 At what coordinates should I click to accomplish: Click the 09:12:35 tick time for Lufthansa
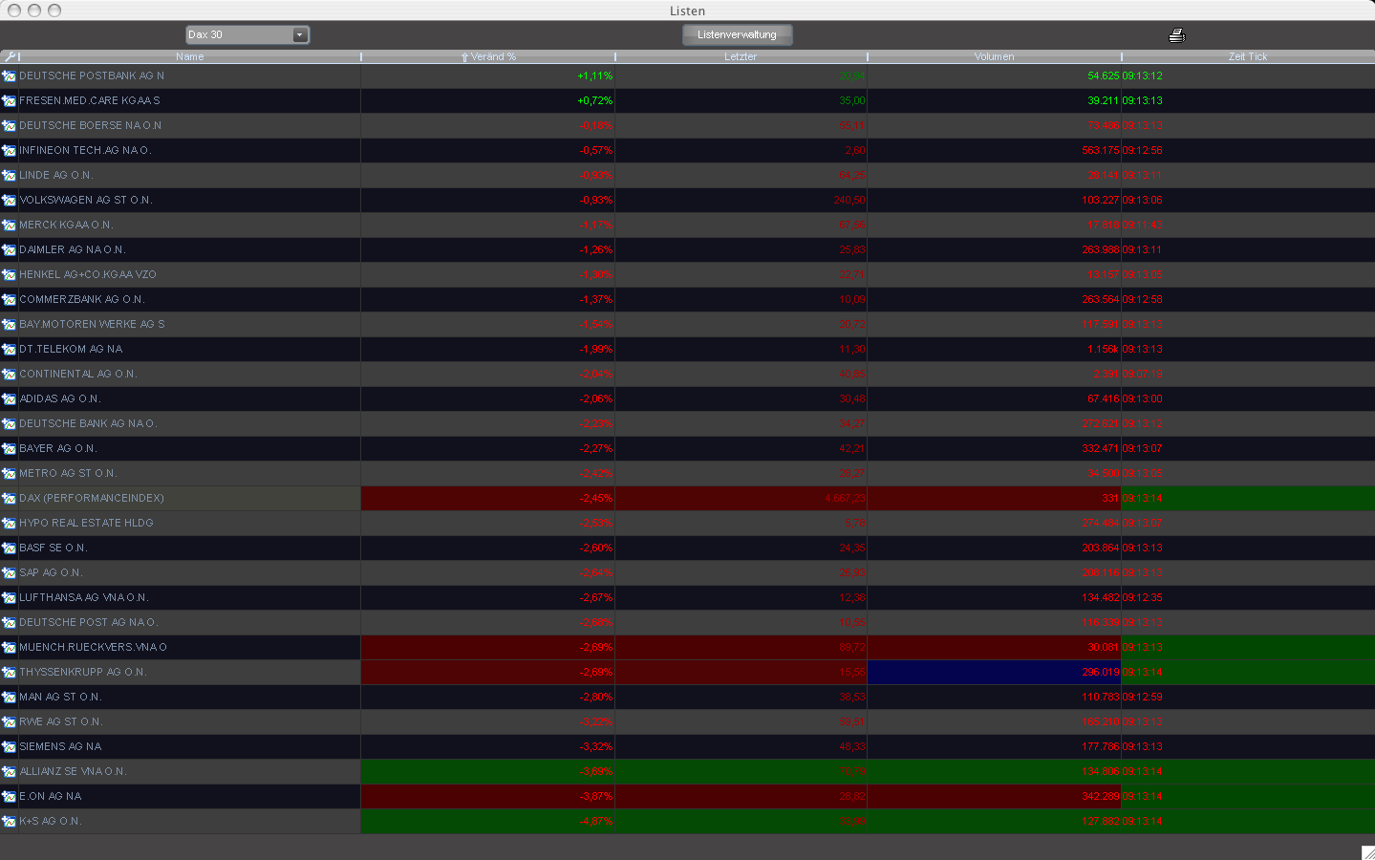(1142, 597)
